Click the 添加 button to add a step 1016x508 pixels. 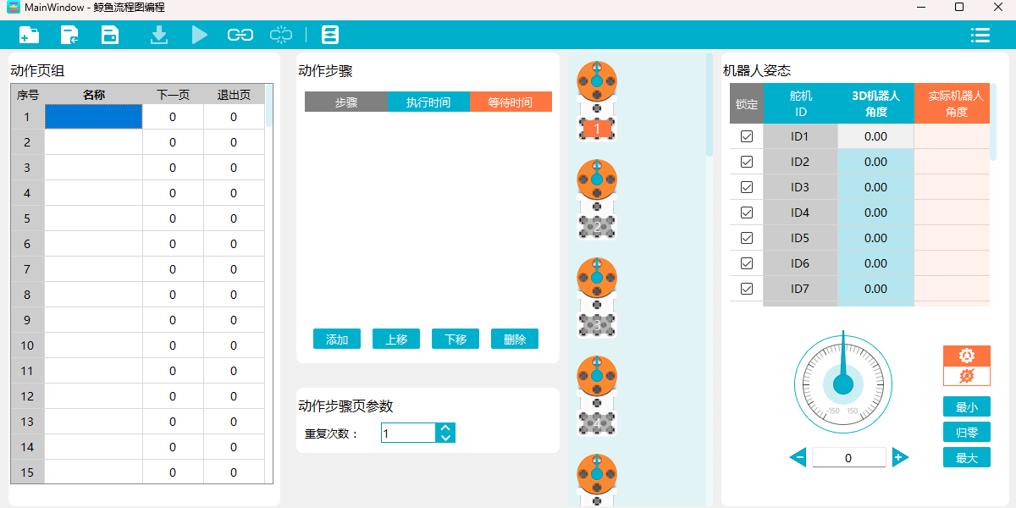click(x=336, y=338)
